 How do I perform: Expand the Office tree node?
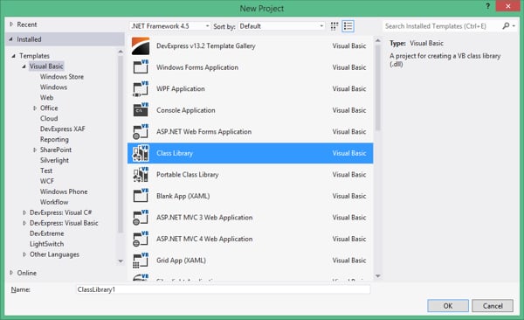pos(35,108)
